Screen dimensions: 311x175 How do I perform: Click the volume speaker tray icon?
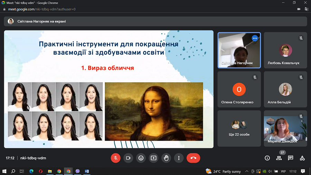click(x=270, y=172)
